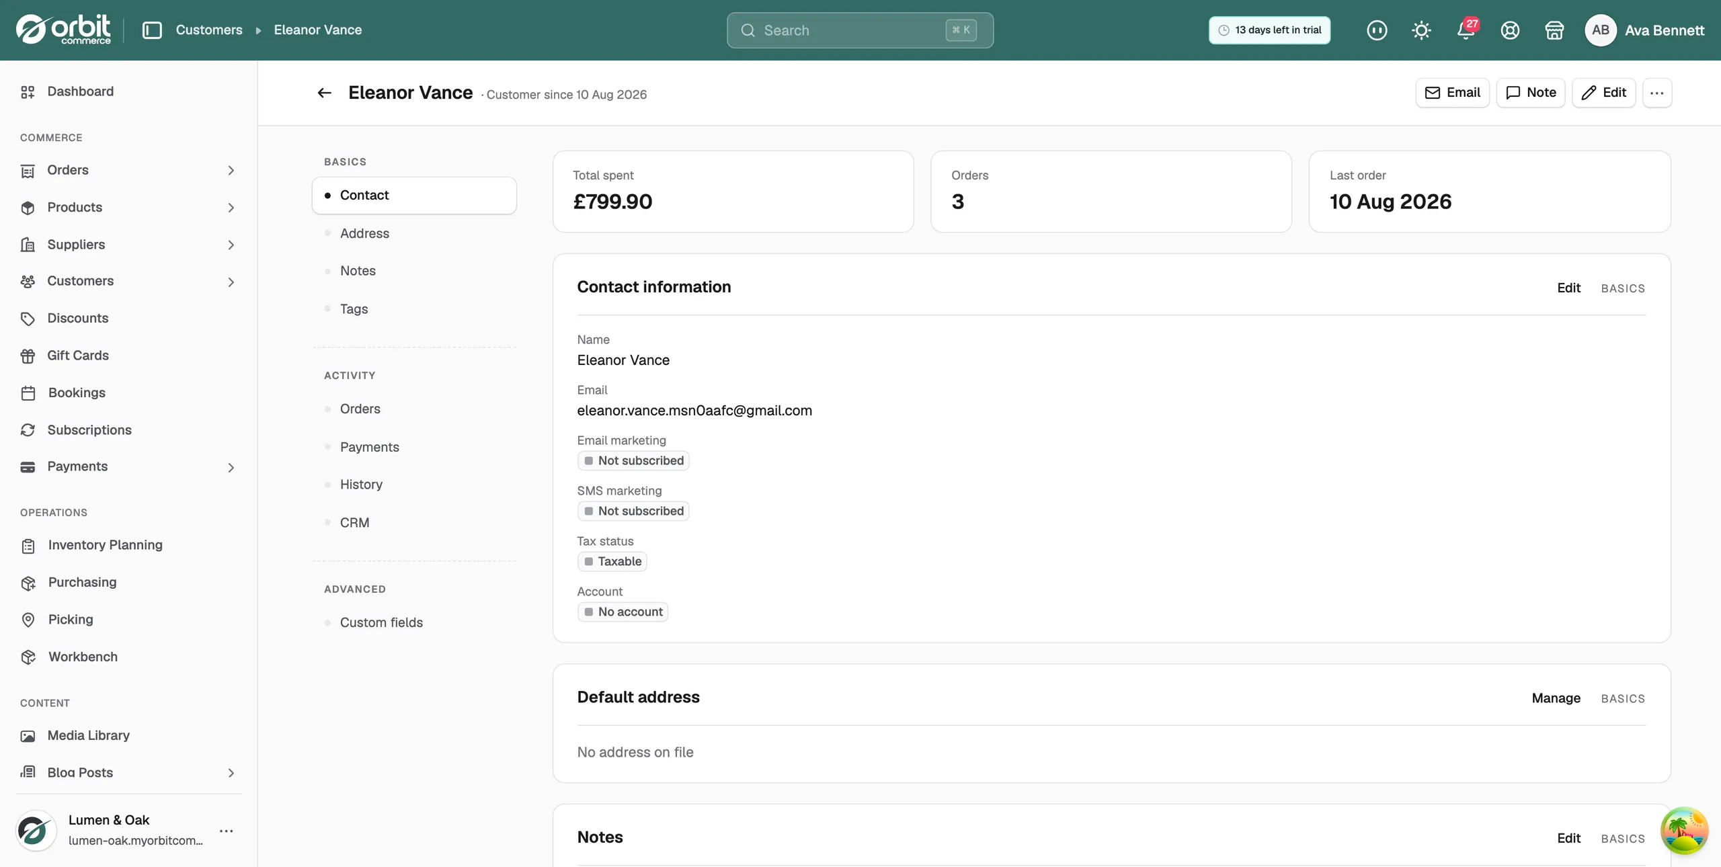Screen dimensions: 1721x867
Task: Click the Email customer button
Action: (1452, 93)
